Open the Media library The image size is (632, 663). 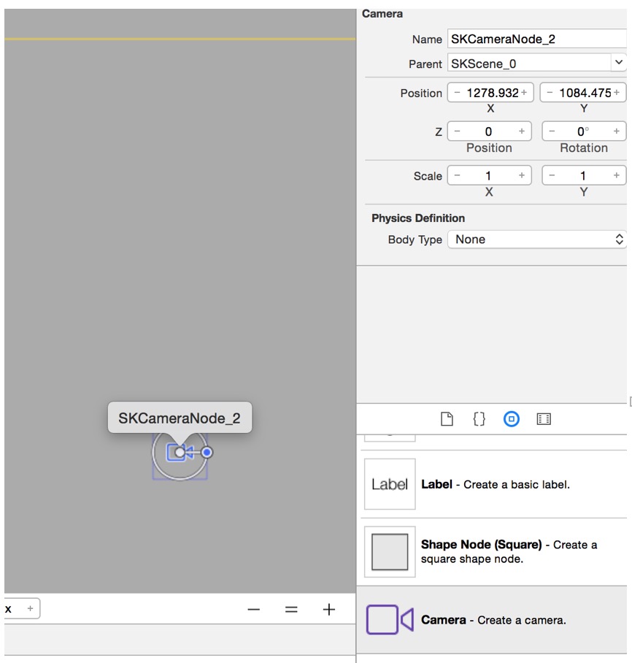pyautogui.click(x=543, y=418)
